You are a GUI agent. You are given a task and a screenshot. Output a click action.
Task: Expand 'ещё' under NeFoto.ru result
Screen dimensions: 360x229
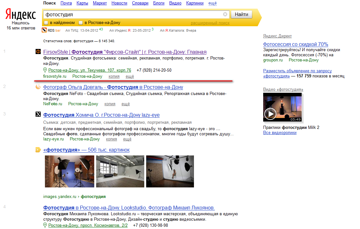click(x=126, y=104)
